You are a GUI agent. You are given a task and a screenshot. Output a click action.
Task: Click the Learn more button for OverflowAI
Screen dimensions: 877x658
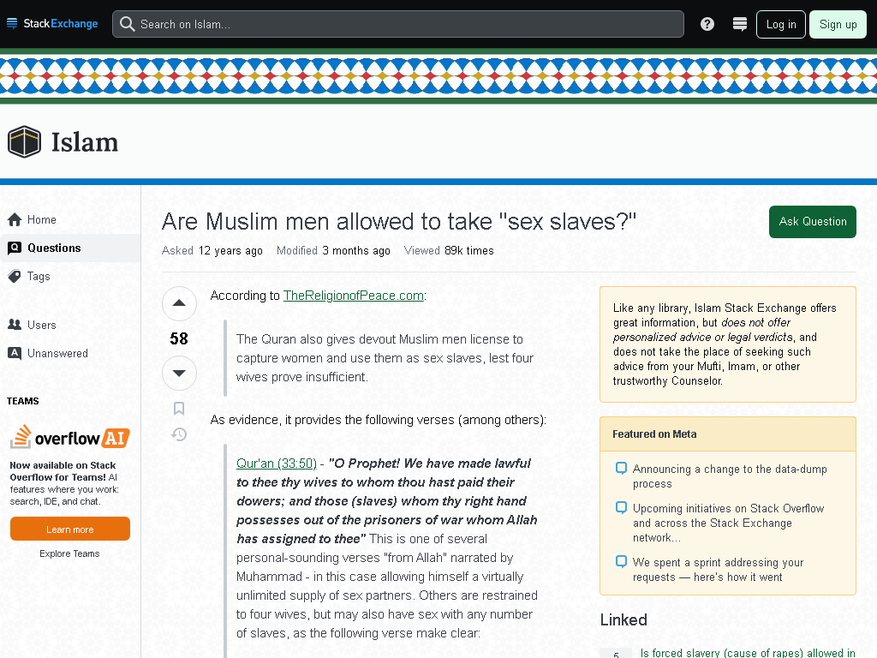[70, 529]
